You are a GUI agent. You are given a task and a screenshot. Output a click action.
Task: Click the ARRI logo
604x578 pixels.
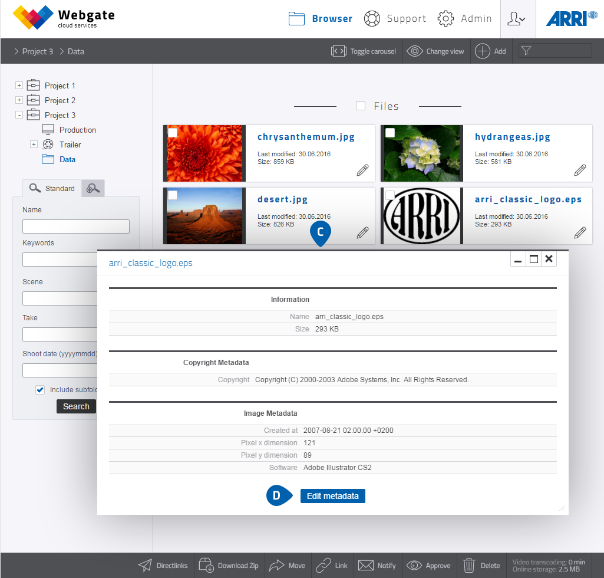pos(572,18)
